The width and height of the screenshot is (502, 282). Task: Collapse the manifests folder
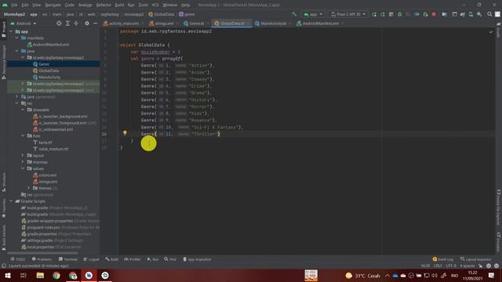coord(16,38)
